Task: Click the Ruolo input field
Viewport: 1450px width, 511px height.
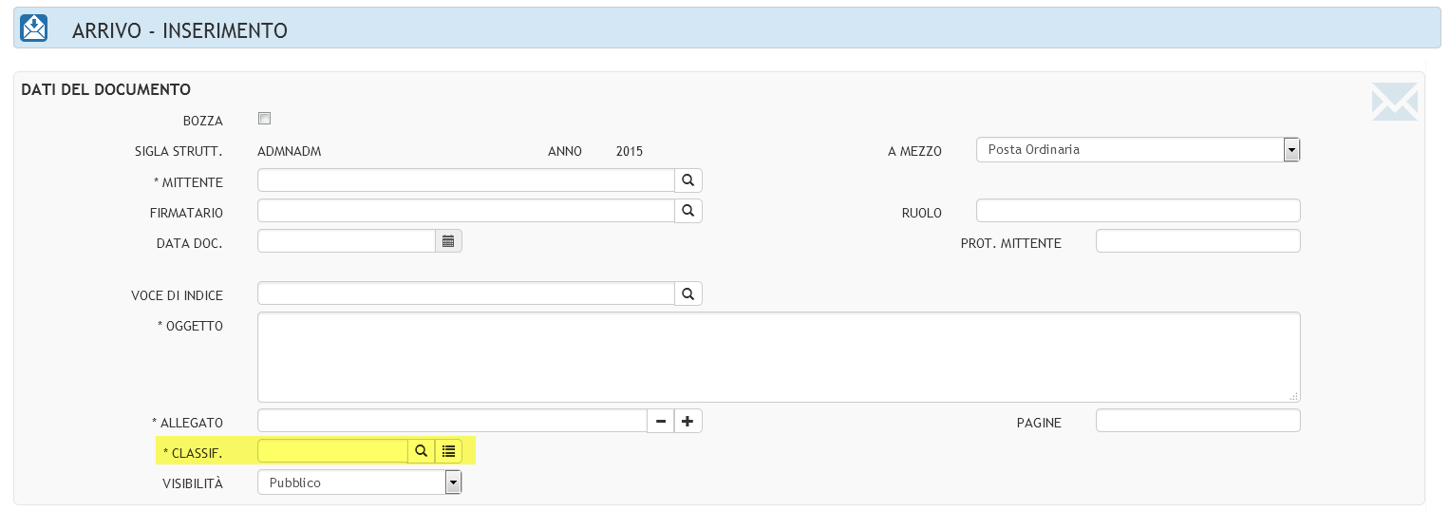Action: 1138,211
